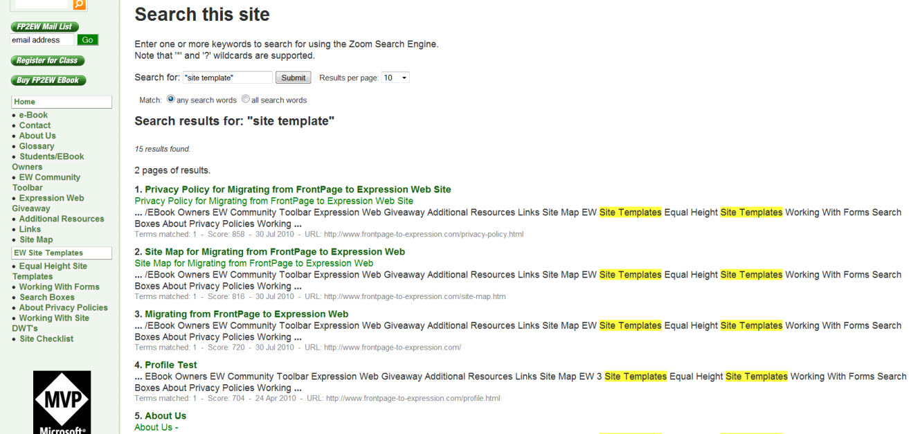This screenshot has width=918, height=434.
Task: Click the '15 results found.' text
Action: point(163,149)
